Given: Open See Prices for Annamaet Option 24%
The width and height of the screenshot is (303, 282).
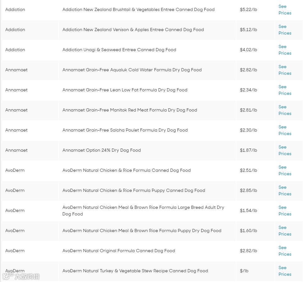Looking at the screenshot, I should (285, 150).
